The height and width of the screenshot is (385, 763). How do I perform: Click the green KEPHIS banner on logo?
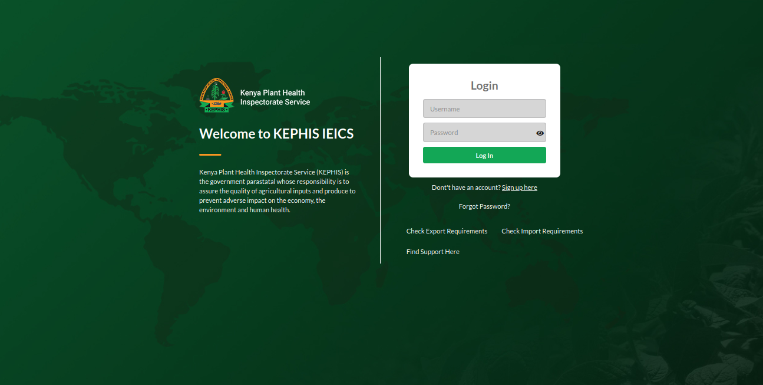216,110
